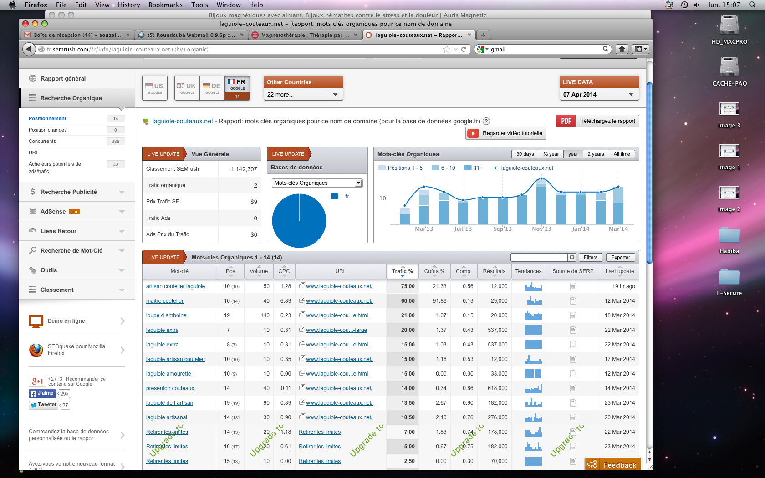Image resolution: width=765 pixels, height=478 pixels.
Task: Set chart range to 2 years
Action: pos(596,154)
